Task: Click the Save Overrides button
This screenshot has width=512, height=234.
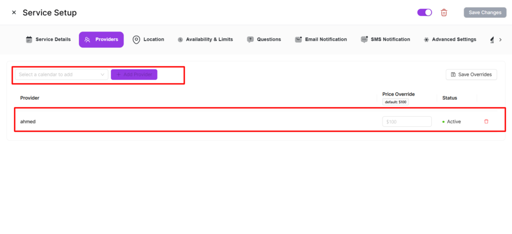Action: pyautogui.click(x=471, y=74)
